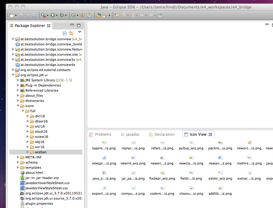Click the Open Type icon
273x208 pixels.
pos(98,15)
